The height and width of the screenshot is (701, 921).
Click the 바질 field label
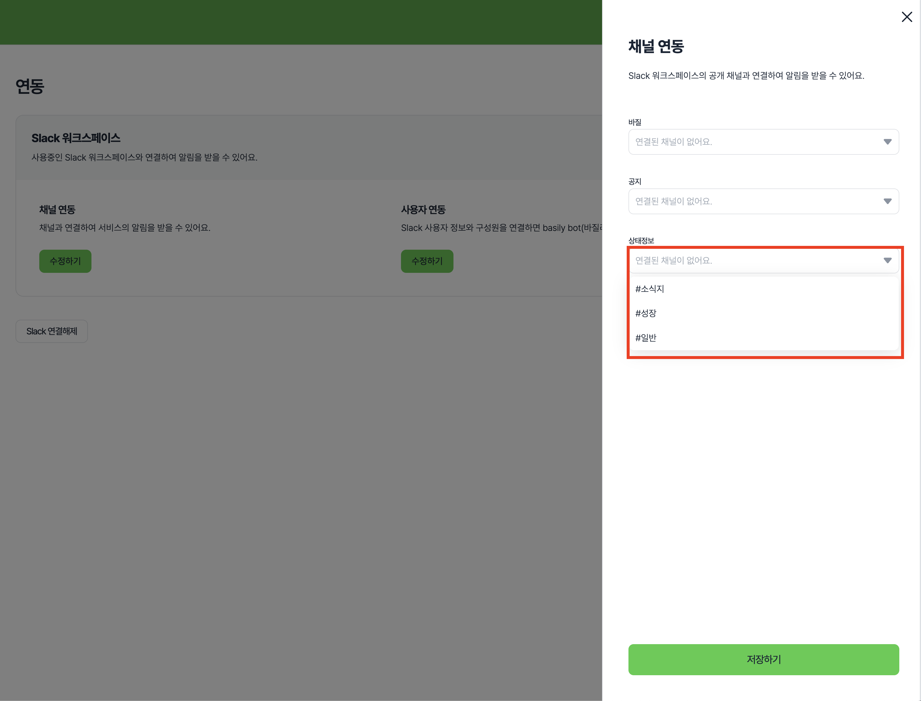635,122
